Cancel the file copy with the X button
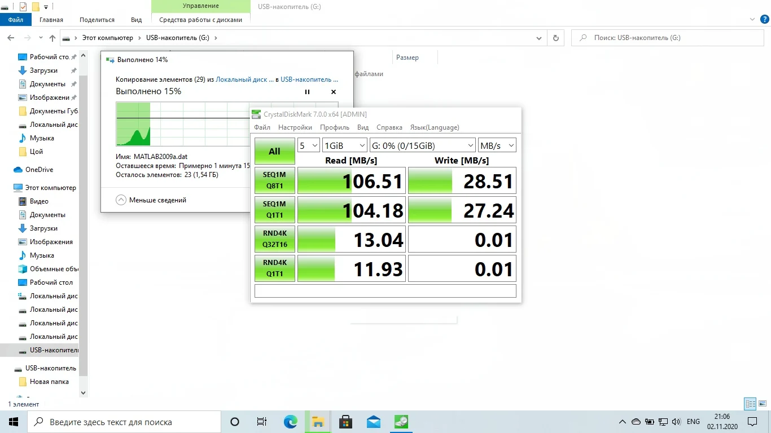Image resolution: width=771 pixels, height=433 pixels. click(x=334, y=92)
